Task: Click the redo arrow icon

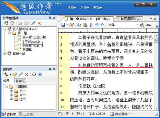Action: (x=103, y=25)
